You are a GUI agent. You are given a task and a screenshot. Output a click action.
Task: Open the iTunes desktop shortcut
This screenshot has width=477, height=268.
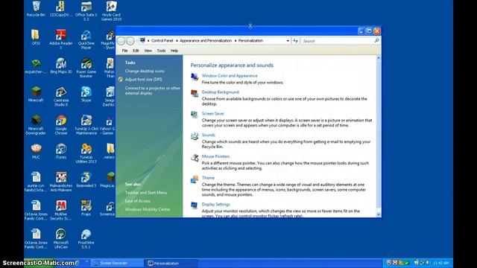coord(61,151)
